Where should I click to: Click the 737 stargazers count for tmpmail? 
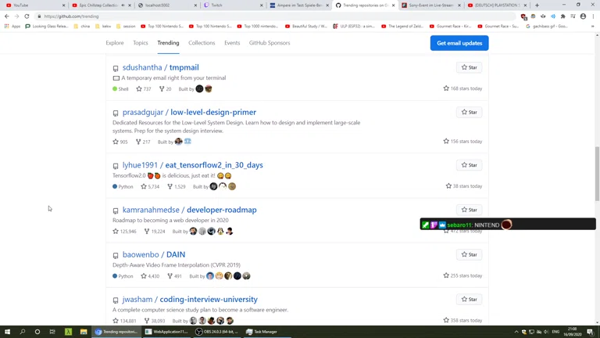pos(144,89)
